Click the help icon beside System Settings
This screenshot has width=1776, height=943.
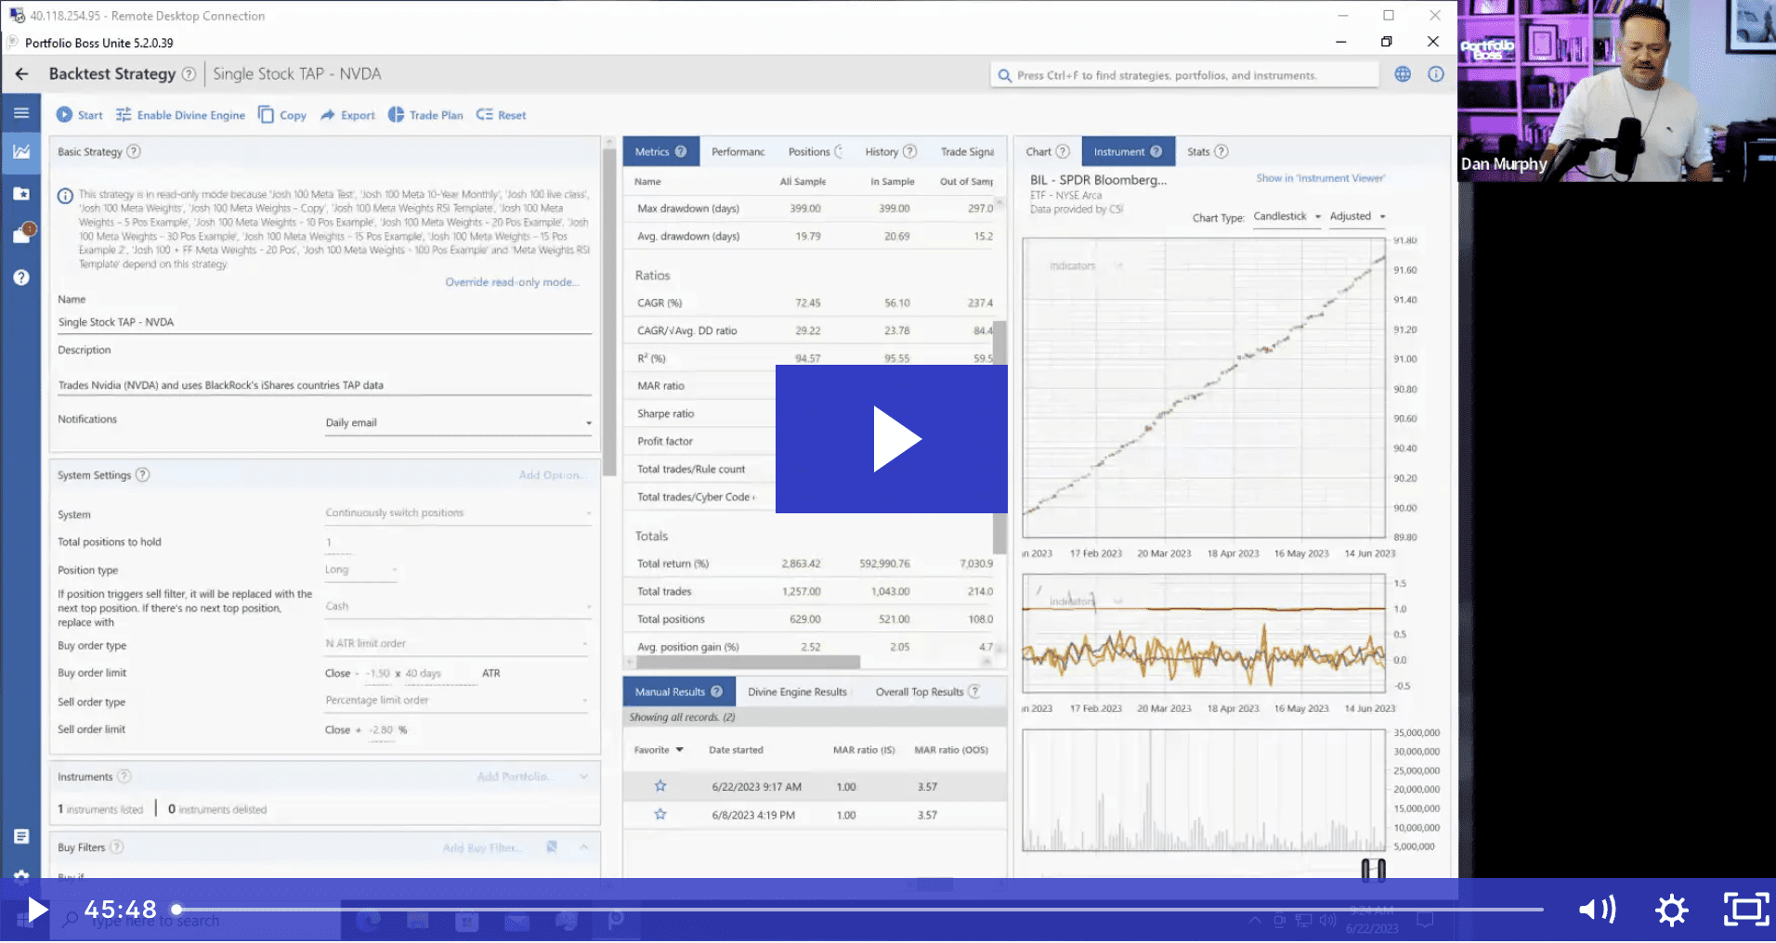pyautogui.click(x=142, y=474)
